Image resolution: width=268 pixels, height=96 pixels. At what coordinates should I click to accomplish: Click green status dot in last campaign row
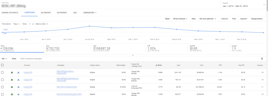[12, 94]
